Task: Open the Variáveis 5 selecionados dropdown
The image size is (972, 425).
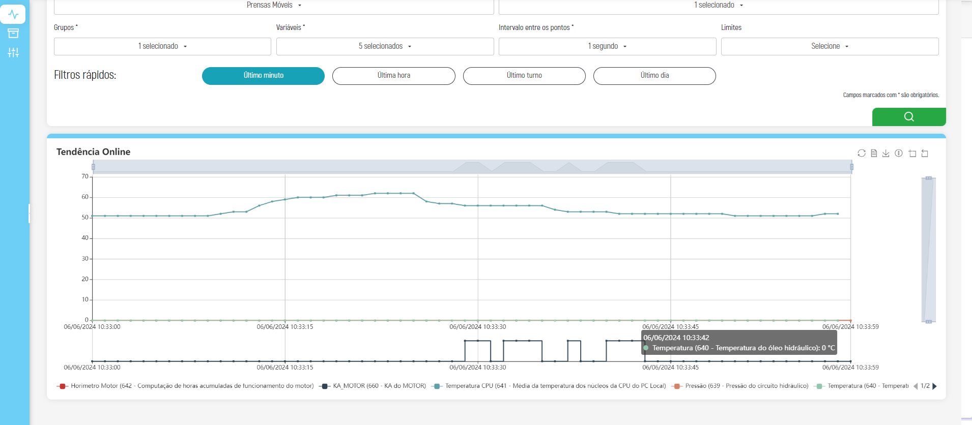Action: tap(385, 46)
